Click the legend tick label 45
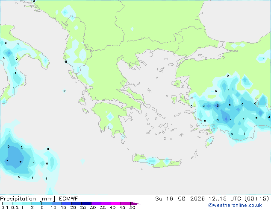Screen dimensions: 271x209 123,207
